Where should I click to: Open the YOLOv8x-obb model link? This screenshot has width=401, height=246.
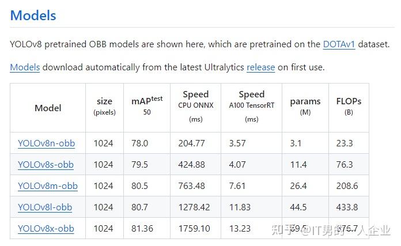pos(46,228)
